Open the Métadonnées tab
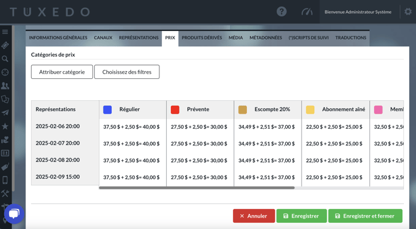The image size is (416, 229). (266, 38)
